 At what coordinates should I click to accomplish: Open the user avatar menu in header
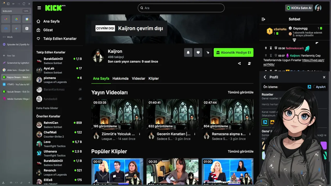click(x=318, y=8)
